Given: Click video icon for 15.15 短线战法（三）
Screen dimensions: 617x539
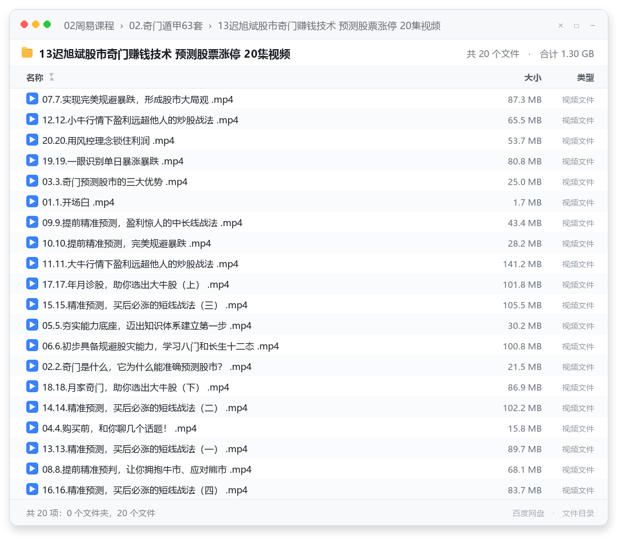Looking at the screenshot, I should (32, 304).
